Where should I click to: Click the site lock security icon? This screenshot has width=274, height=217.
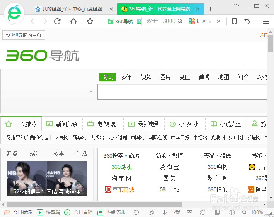[139, 21]
